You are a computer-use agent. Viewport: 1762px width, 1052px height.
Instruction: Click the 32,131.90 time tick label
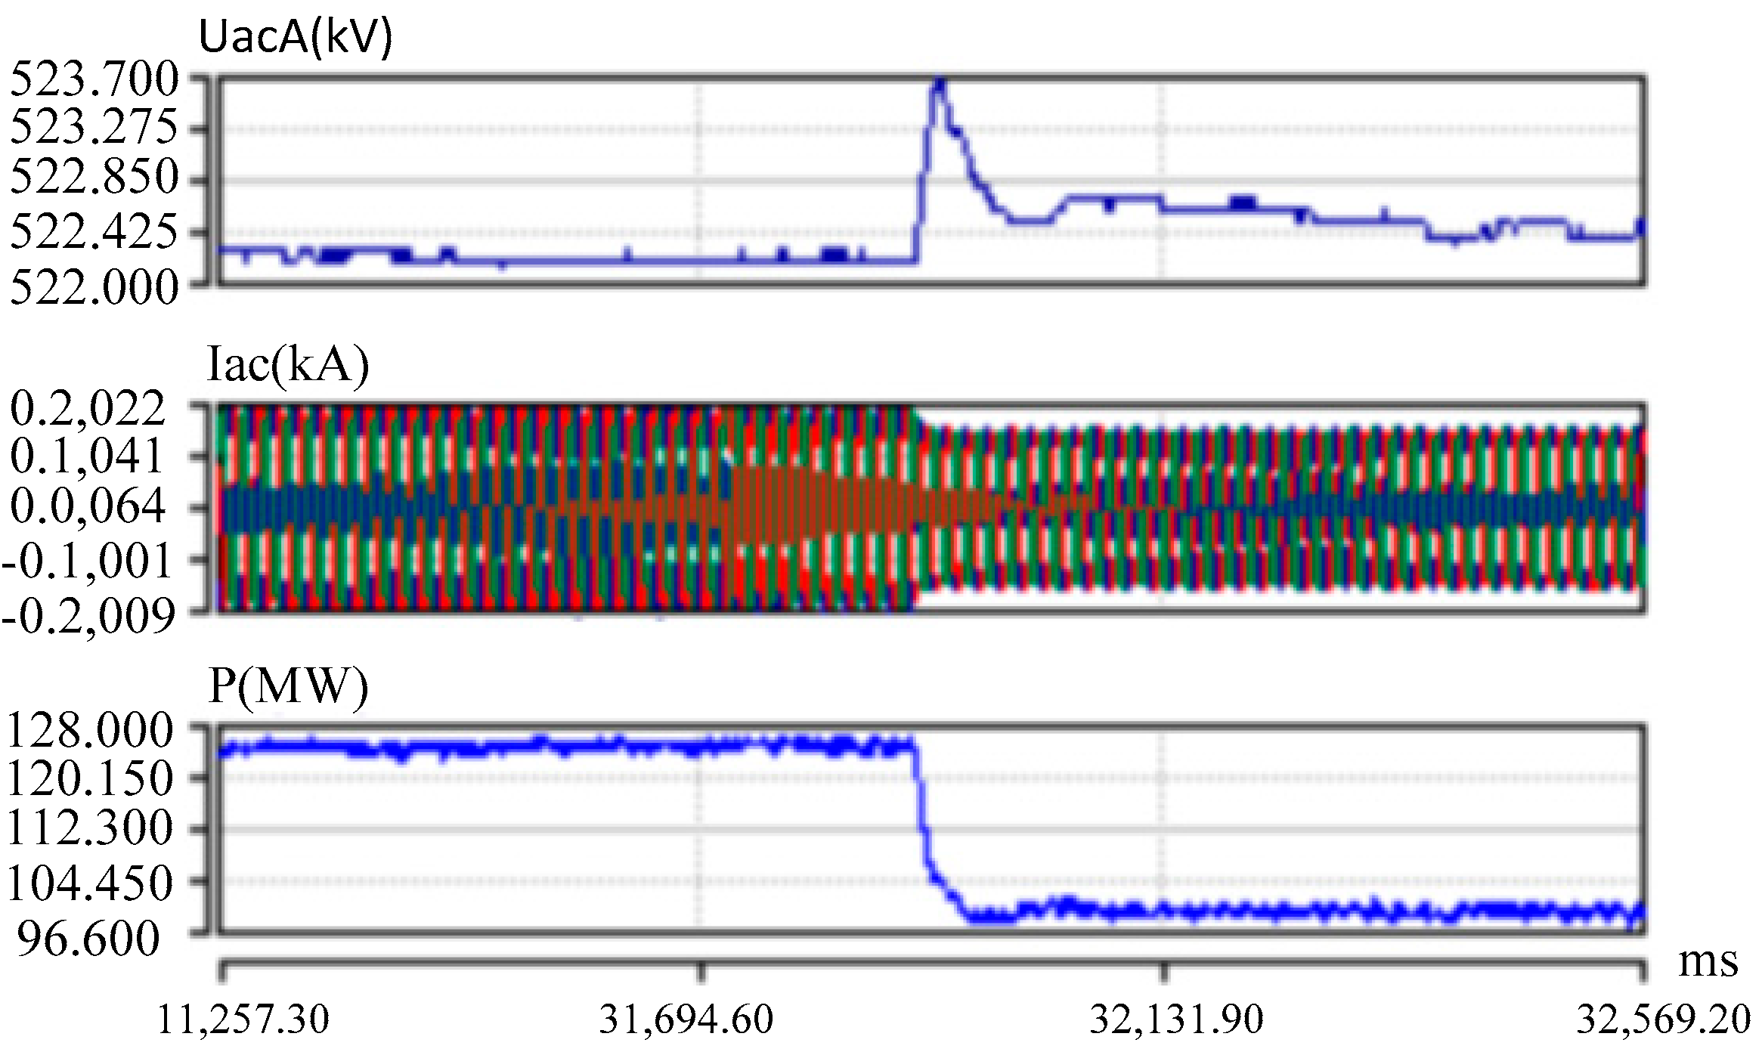(1175, 1020)
